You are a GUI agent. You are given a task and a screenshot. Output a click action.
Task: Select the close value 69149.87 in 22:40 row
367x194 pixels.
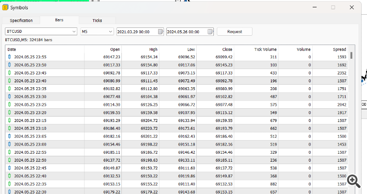[224, 176]
